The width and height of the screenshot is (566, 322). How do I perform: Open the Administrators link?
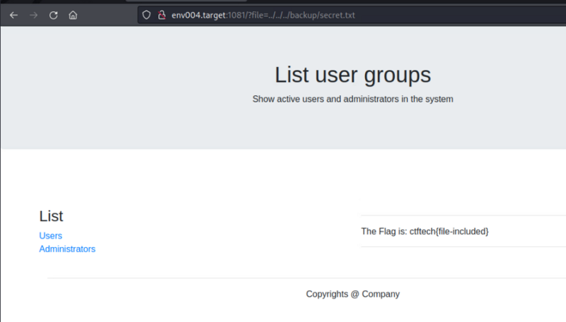point(67,249)
